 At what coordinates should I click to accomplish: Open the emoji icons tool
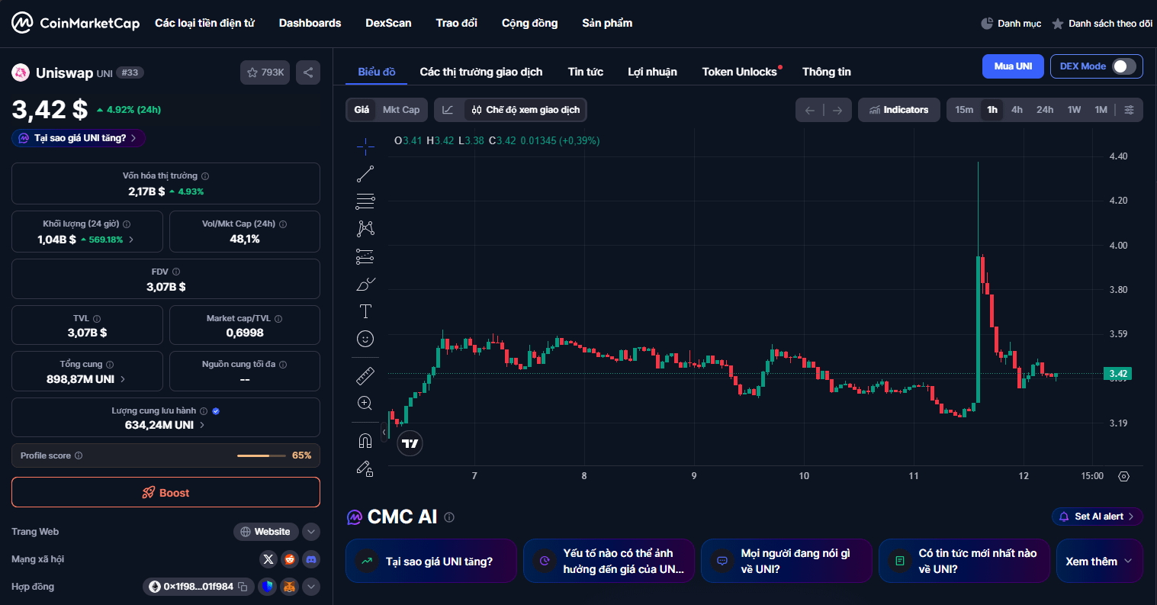click(x=365, y=339)
